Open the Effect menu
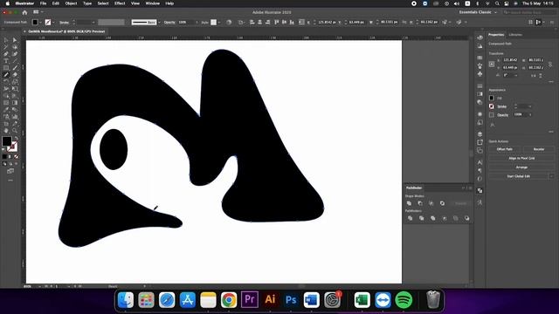The image size is (559, 314). [120, 3]
